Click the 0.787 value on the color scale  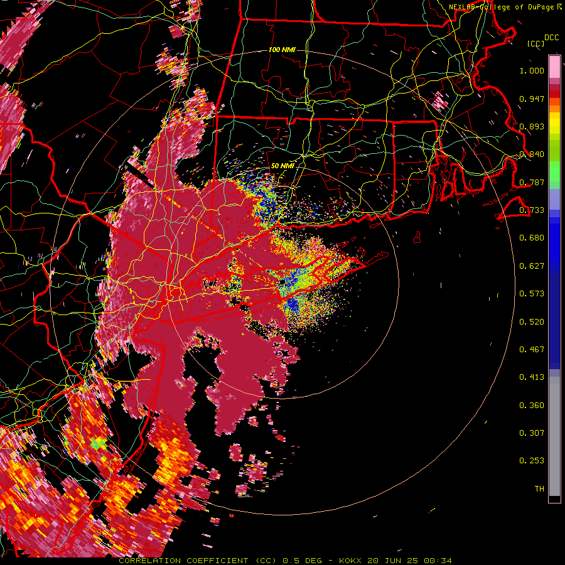pos(532,182)
